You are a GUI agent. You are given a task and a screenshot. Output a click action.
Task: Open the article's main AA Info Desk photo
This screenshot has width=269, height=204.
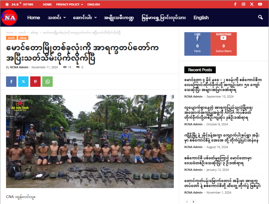[90, 142]
